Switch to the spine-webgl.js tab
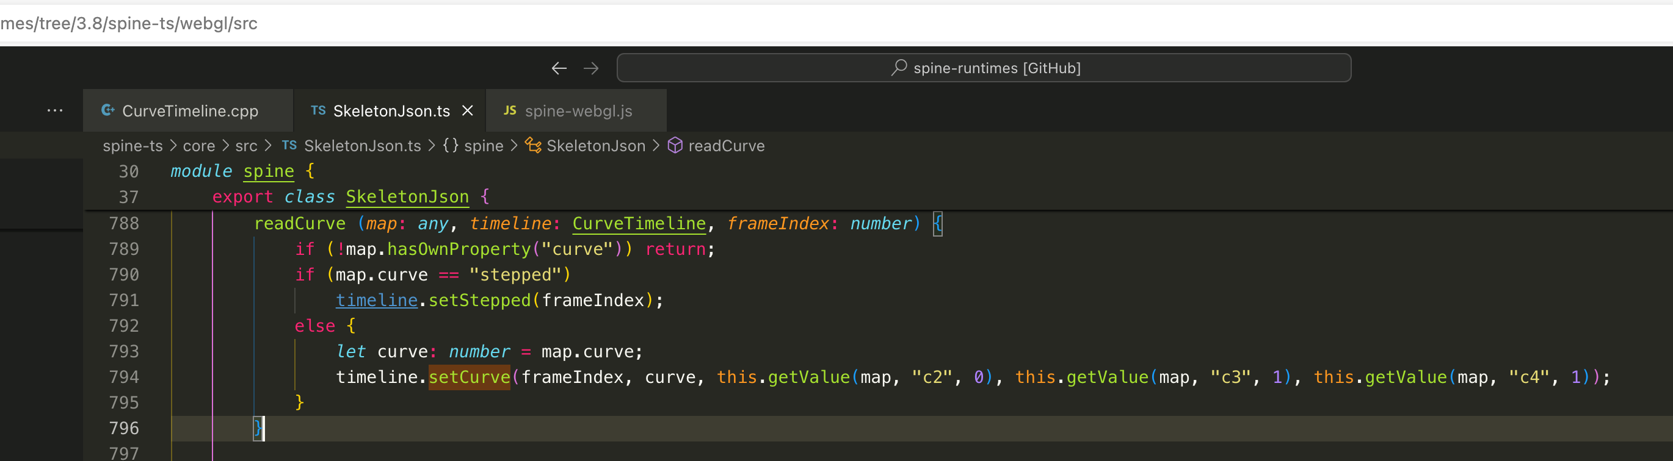The height and width of the screenshot is (461, 1673). tap(578, 111)
